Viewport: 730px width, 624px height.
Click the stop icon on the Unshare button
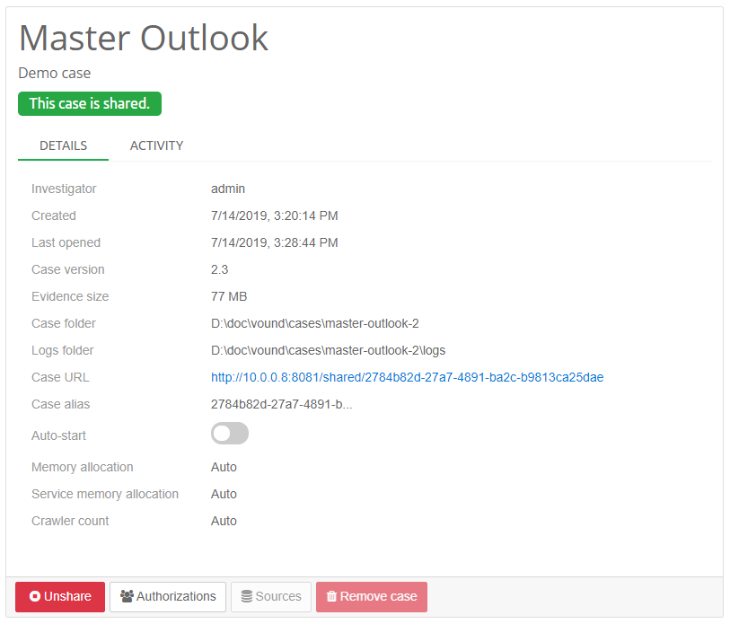(35, 597)
